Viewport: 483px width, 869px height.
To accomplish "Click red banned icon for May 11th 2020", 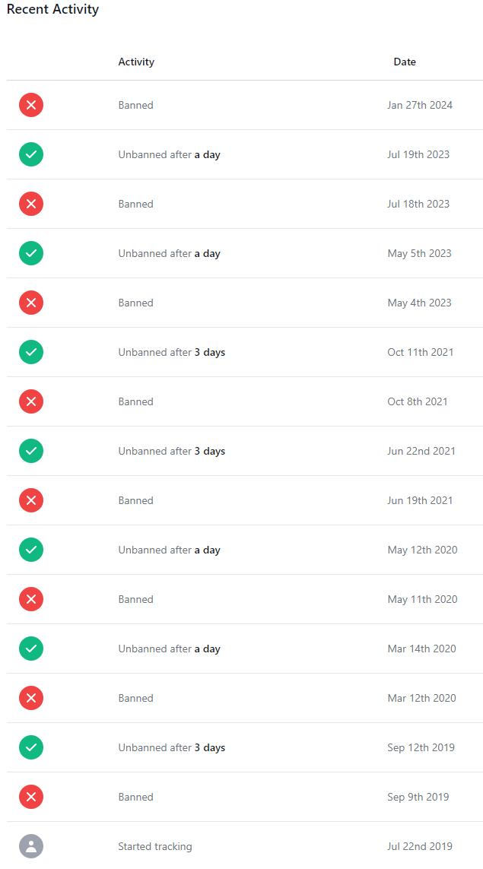I will pyautogui.click(x=31, y=599).
